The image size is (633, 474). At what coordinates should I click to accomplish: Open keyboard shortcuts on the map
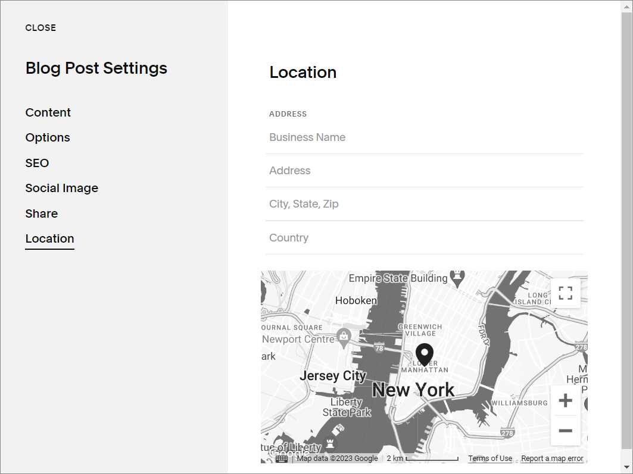(x=280, y=459)
